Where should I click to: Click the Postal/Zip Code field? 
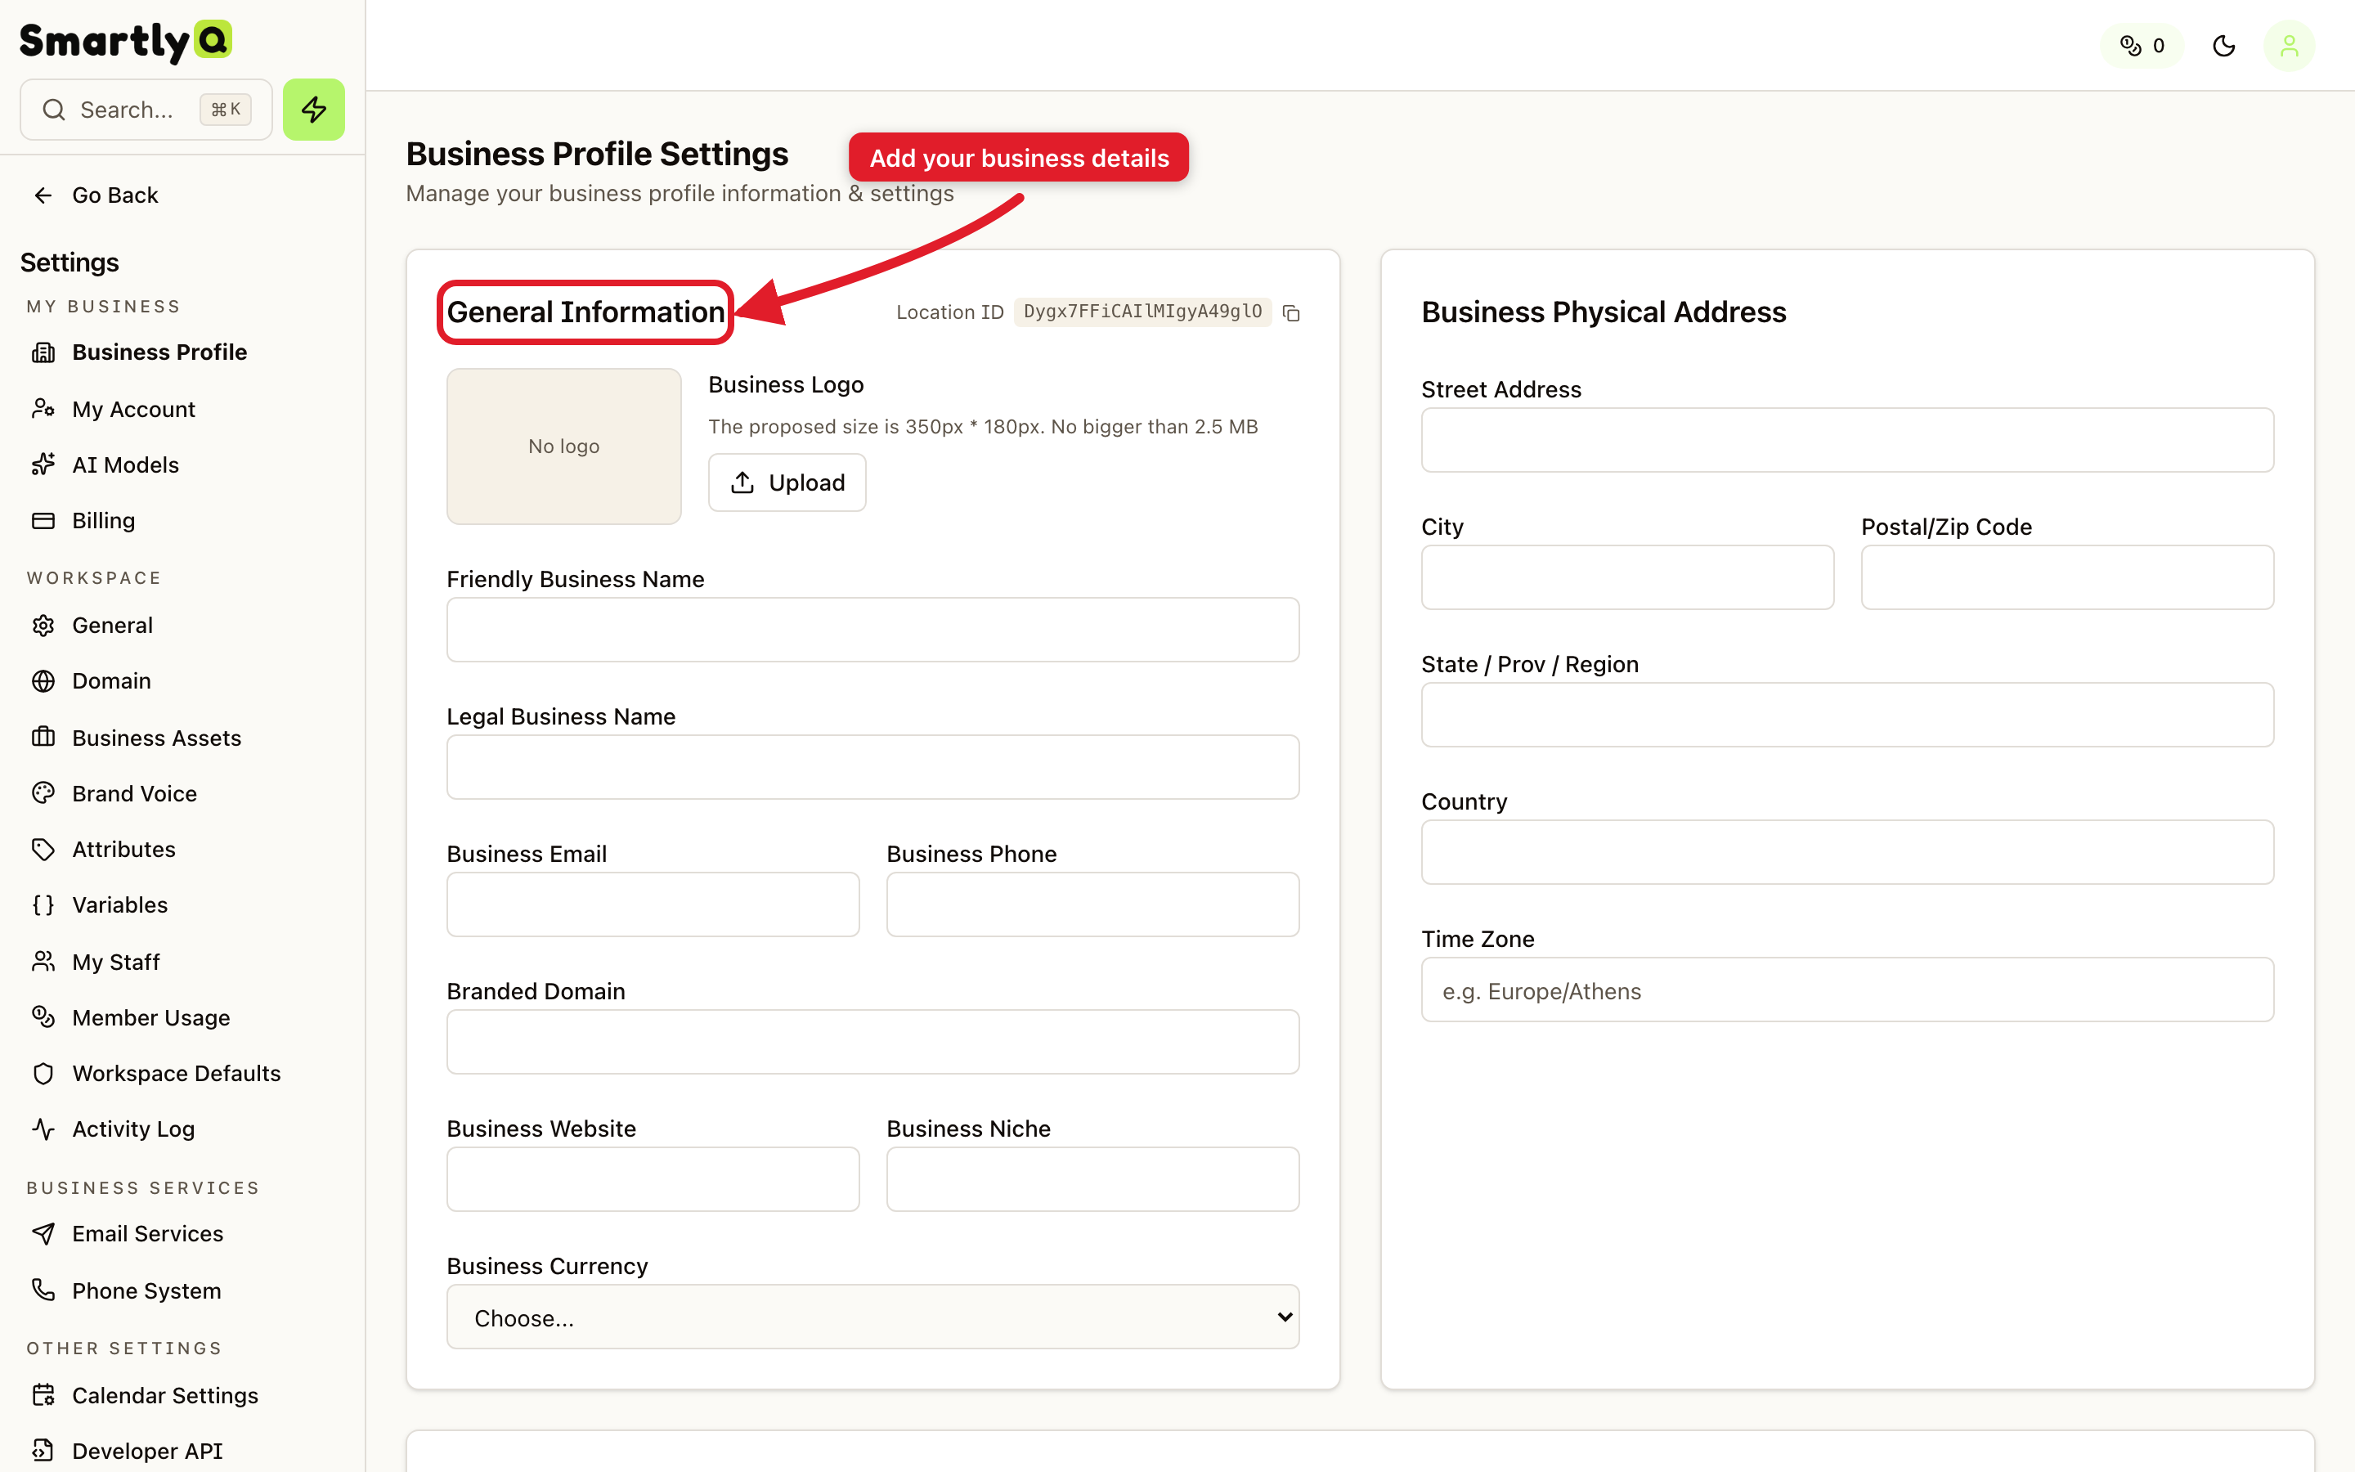point(2068,577)
